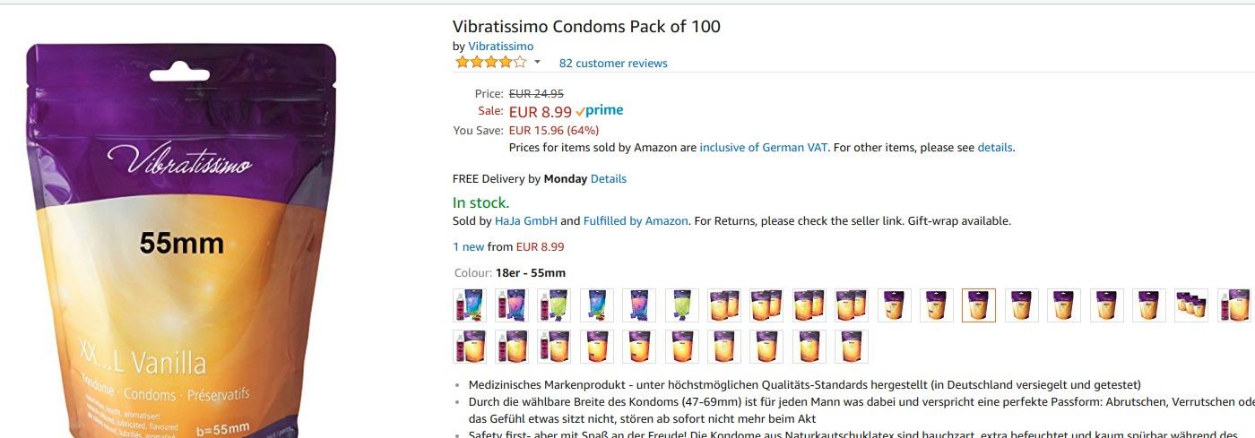Select the highlighted 18er - 55mm colour swatch
The image size is (1255, 438).
click(979, 305)
